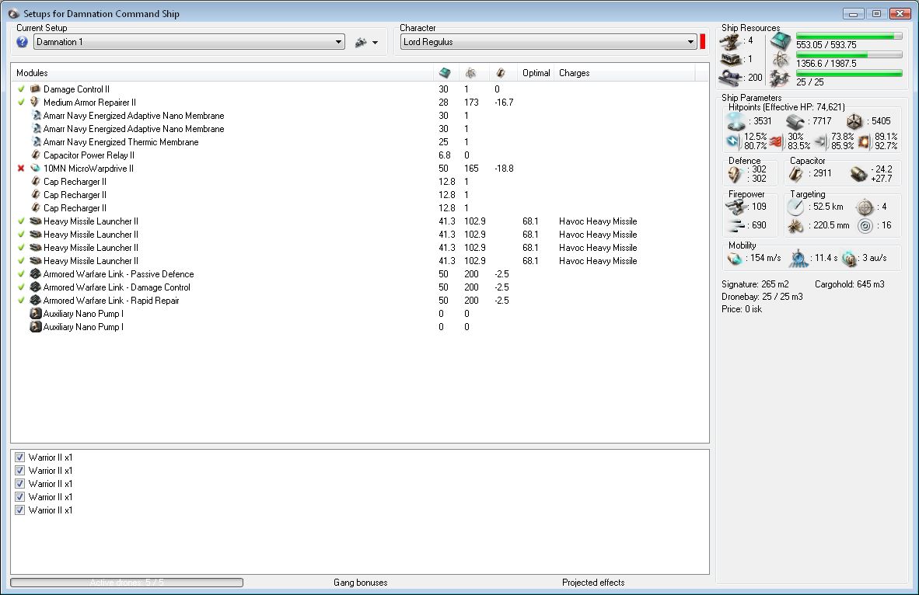
Task: Toggle first Heavy Missile Launcher II checkmark
Action: pyautogui.click(x=21, y=221)
